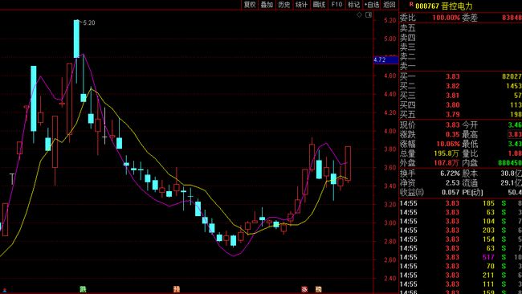
Task: Click the stock title 000767 晋控电力
Action: 444,6
